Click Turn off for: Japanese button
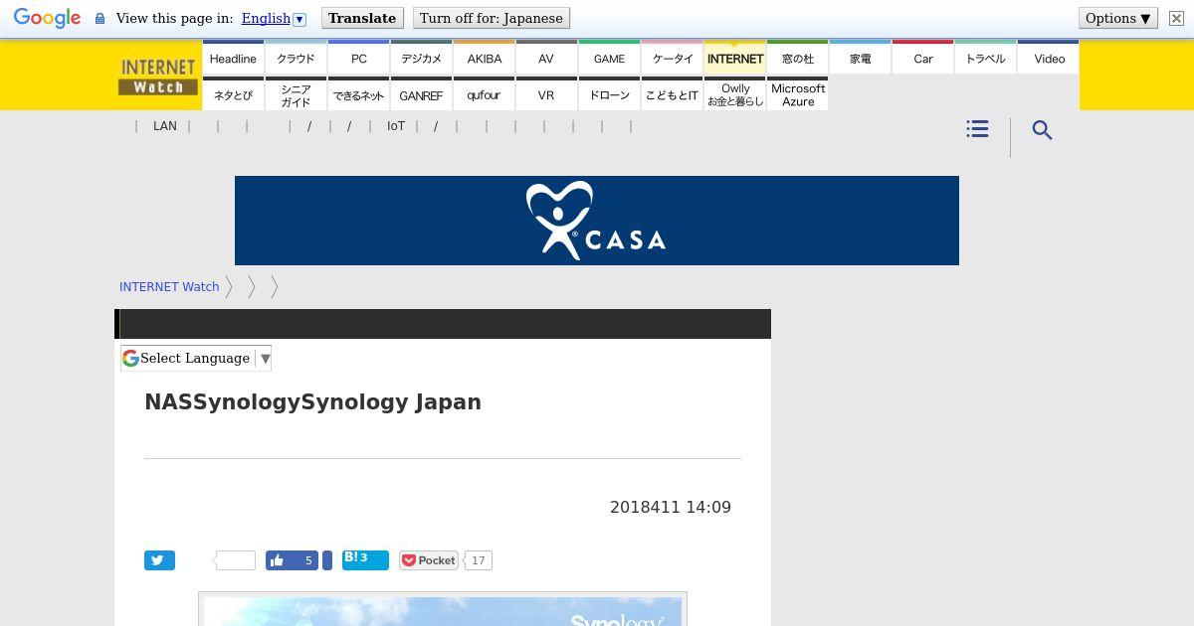1194x626 pixels. pos(492,18)
